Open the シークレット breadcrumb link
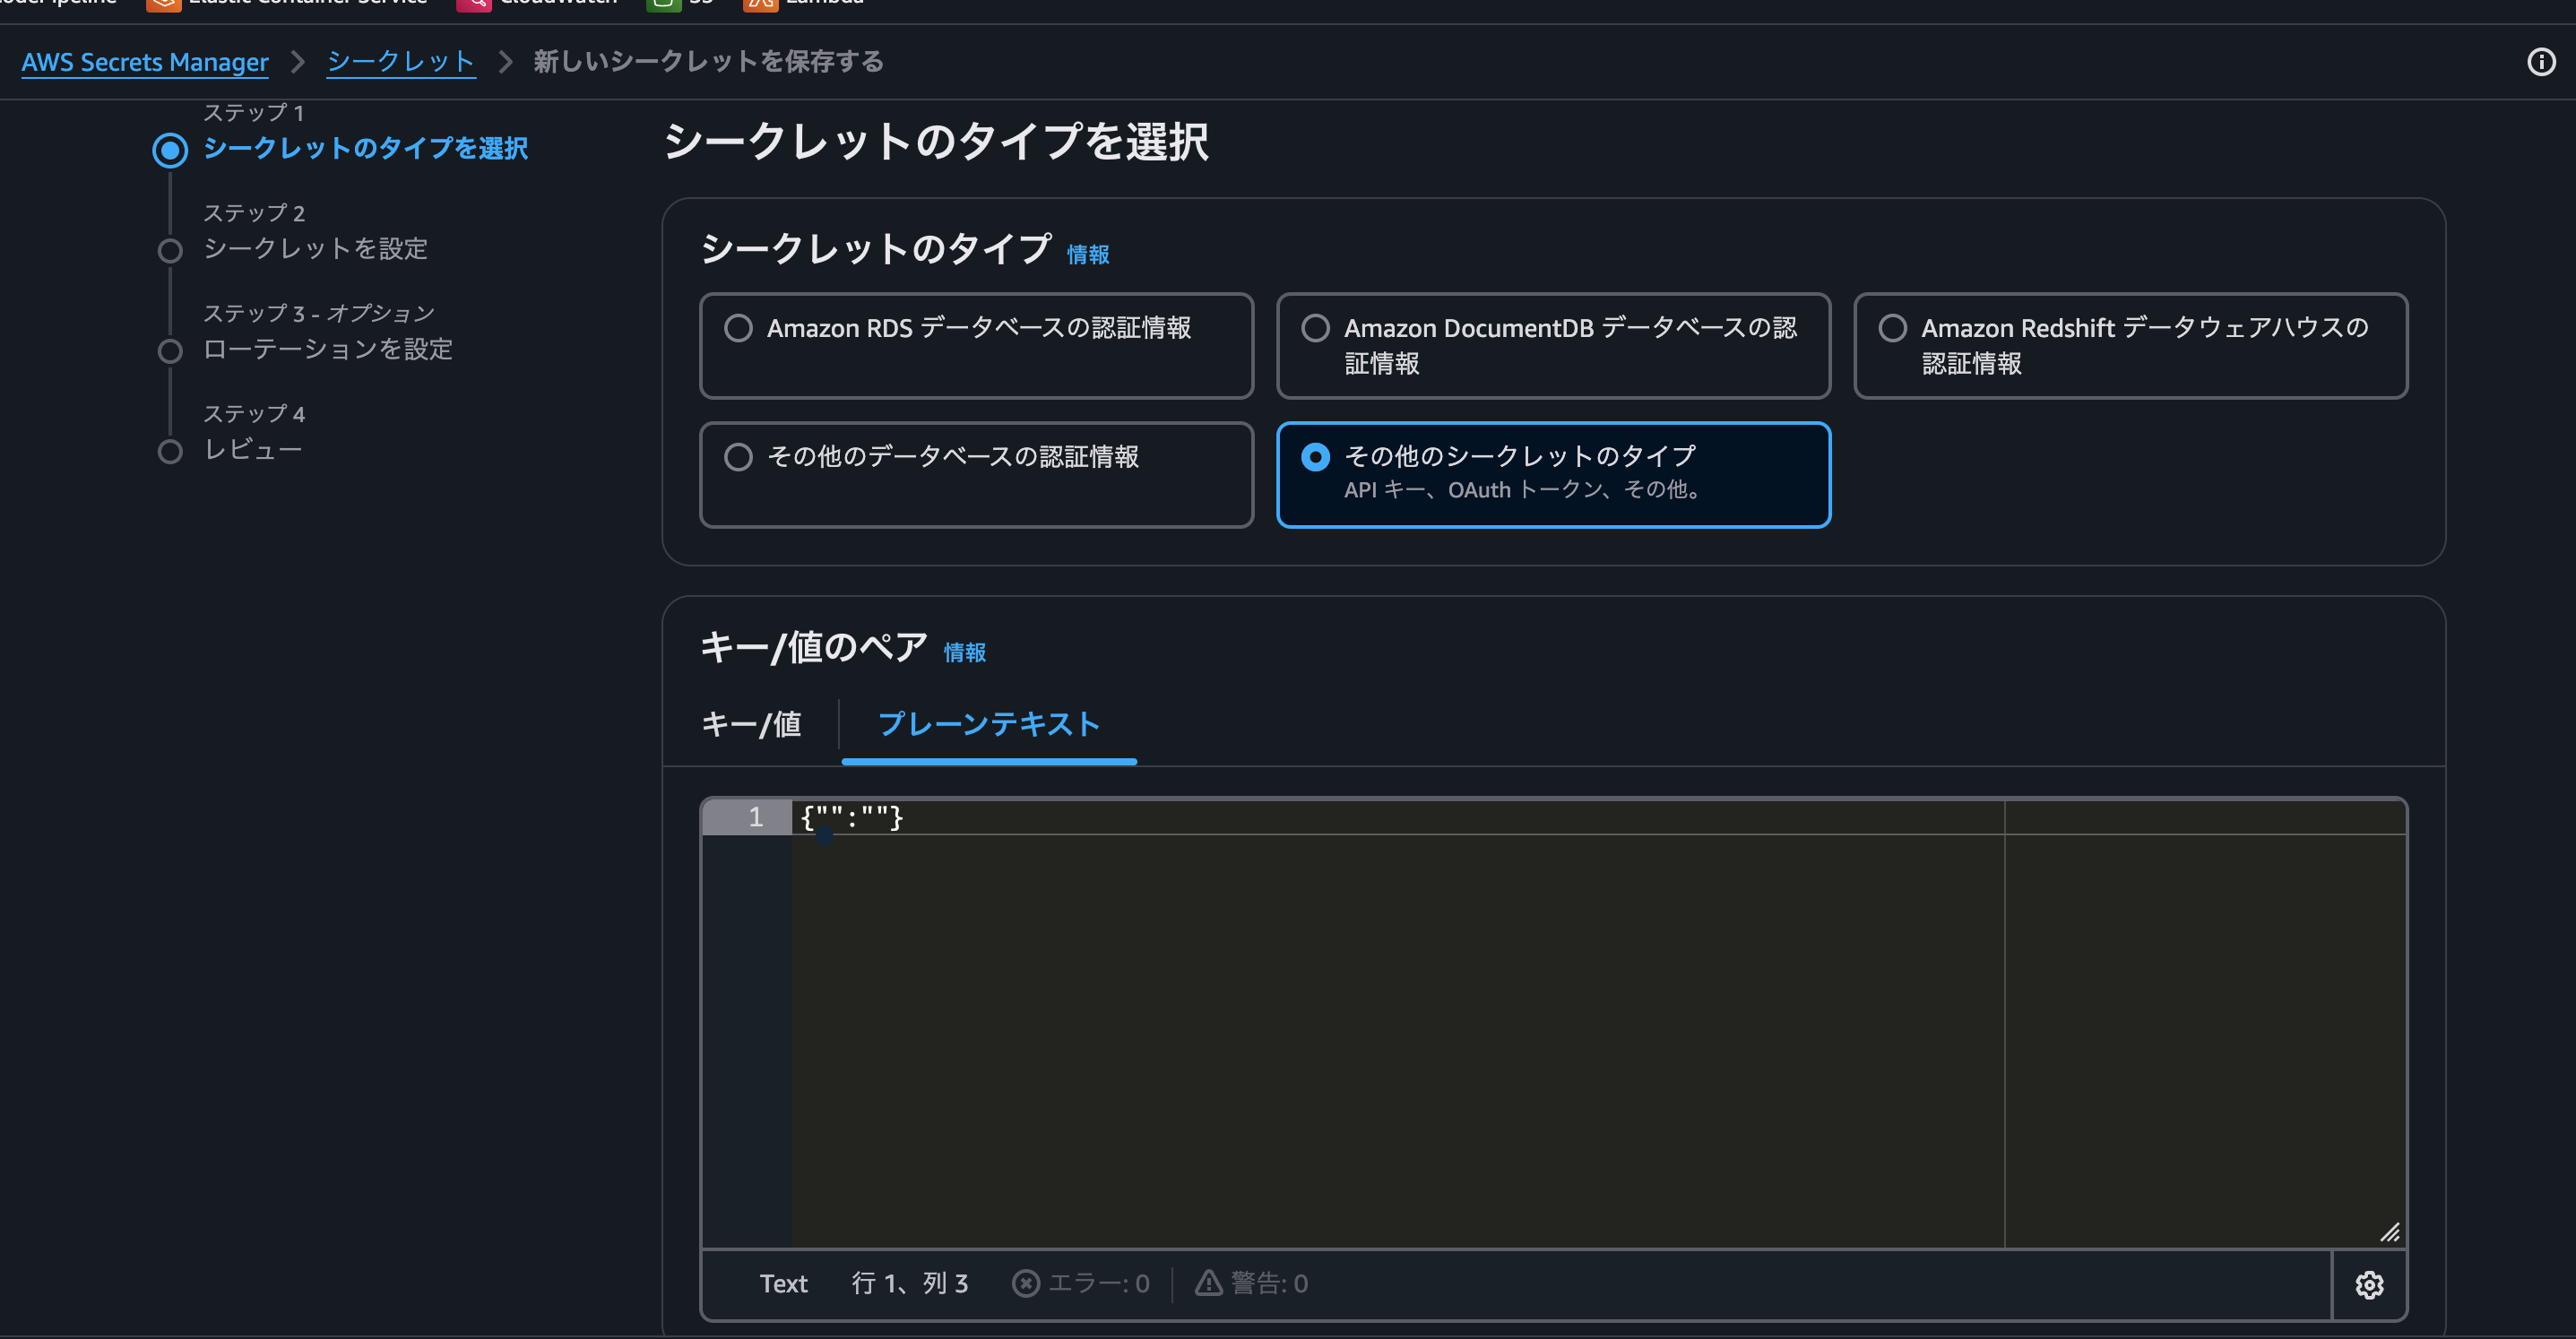This screenshot has height=1339, width=2576. coord(400,61)
